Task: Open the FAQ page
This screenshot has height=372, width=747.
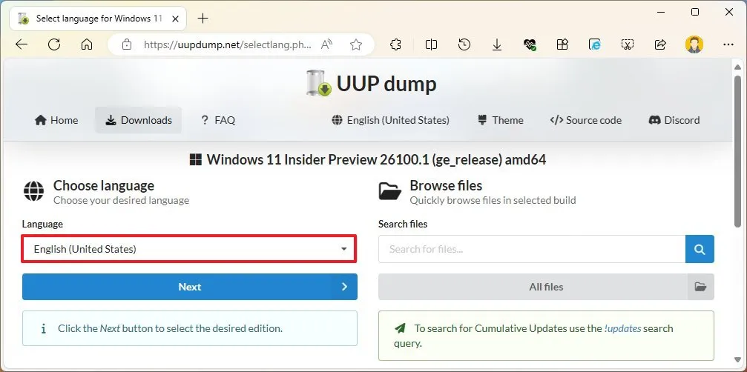Action: coord(218,120)
